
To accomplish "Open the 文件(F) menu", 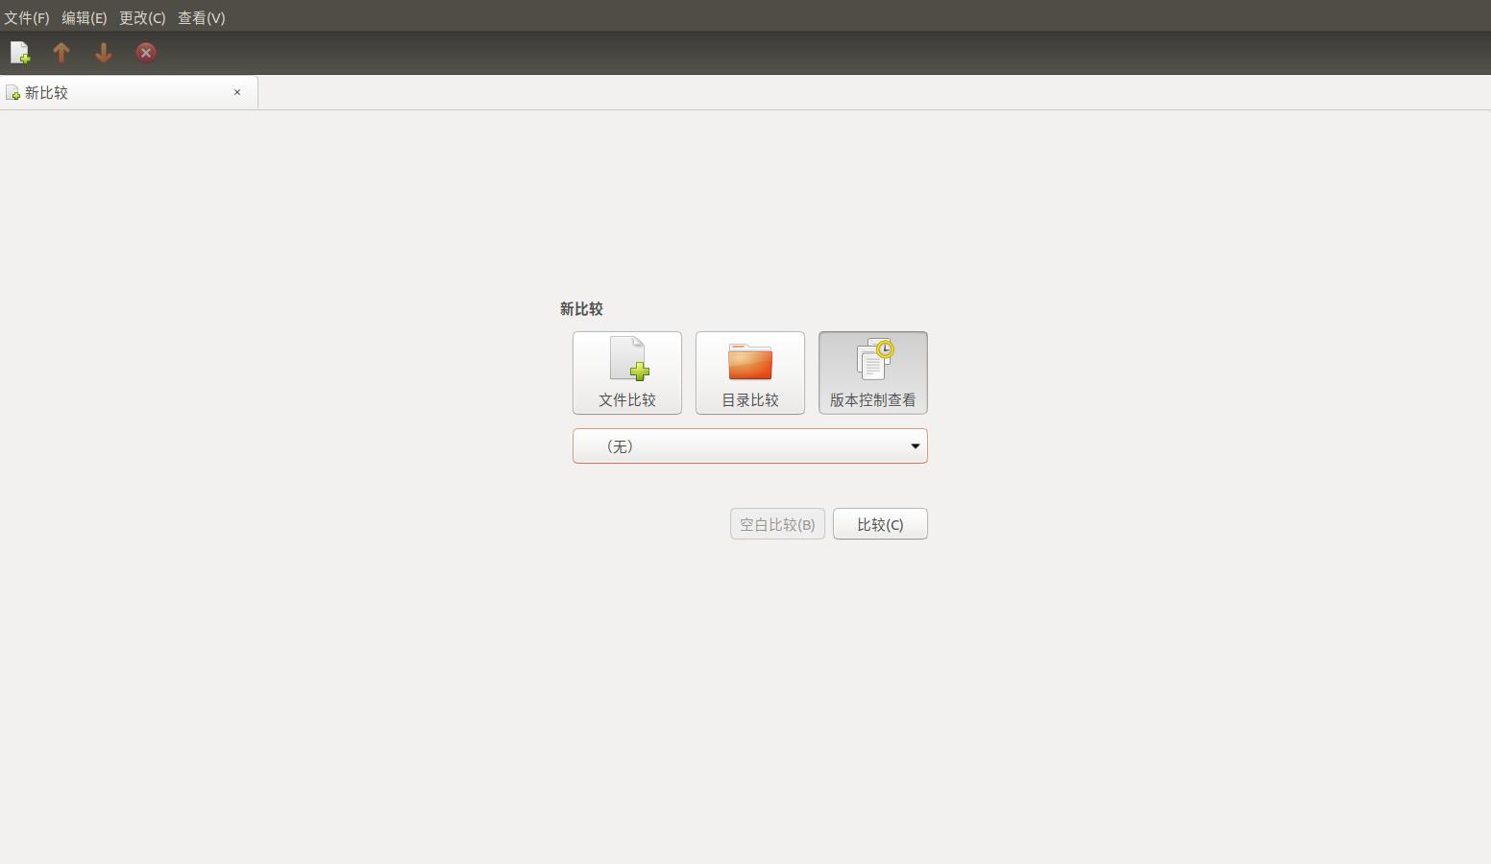I will click(27, 17).
